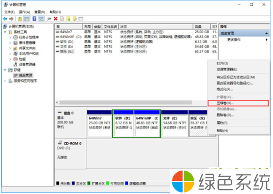Click the Back arrow in toolbar
Image resolution: width=273 pixels, height=194 pixels.
point(5,19)
